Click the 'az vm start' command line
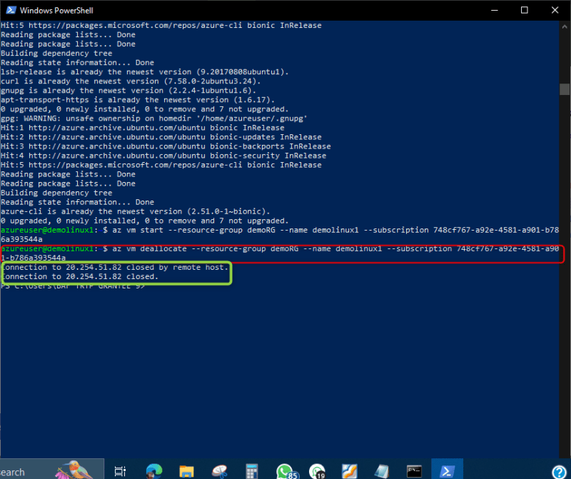Viewport: 571px width, 479px height. tap(280, 235)
